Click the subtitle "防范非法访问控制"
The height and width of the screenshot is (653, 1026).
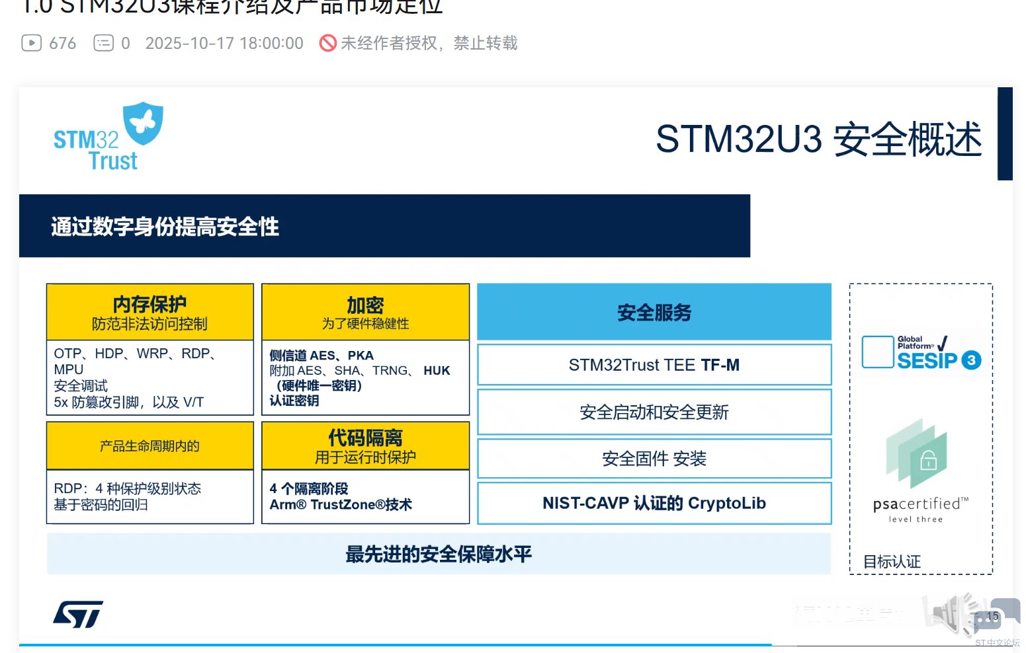pyautogui.click(x=150, y=324)
